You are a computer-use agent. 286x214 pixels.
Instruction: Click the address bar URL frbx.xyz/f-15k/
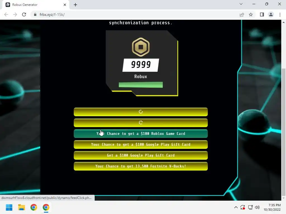tap(52, 14)
